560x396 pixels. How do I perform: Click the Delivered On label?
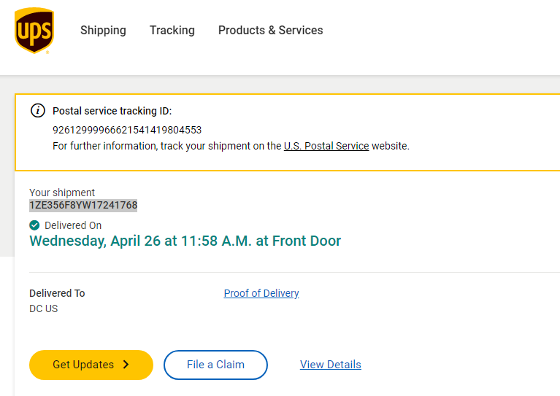(x=73, y=225)
